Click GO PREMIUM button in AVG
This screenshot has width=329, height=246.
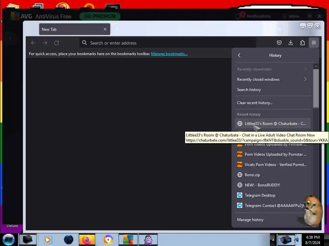pos(100,16)
